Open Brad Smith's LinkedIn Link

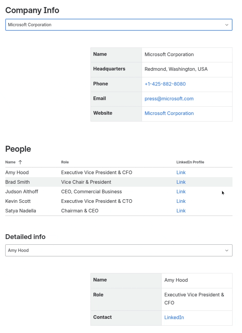[x=181, y=182]
